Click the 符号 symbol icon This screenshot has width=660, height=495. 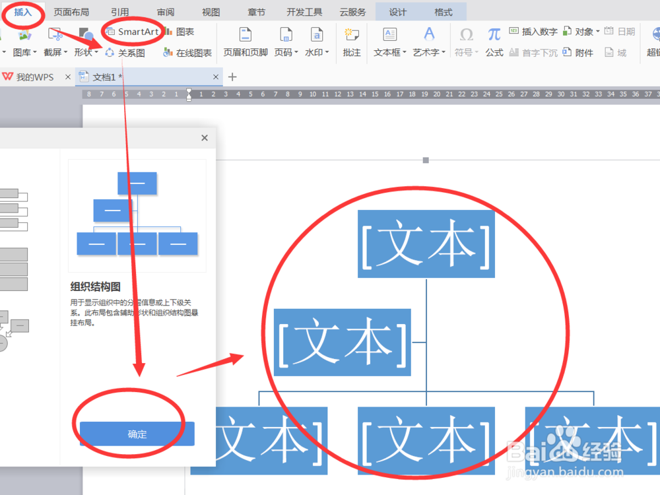point(467,34)
